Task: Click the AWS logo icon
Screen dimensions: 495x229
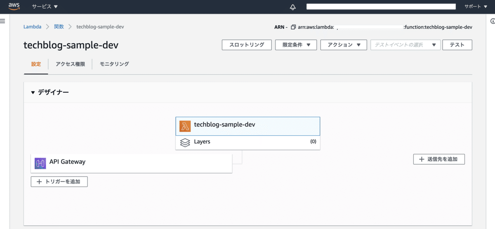Action: tap(14, 7)
